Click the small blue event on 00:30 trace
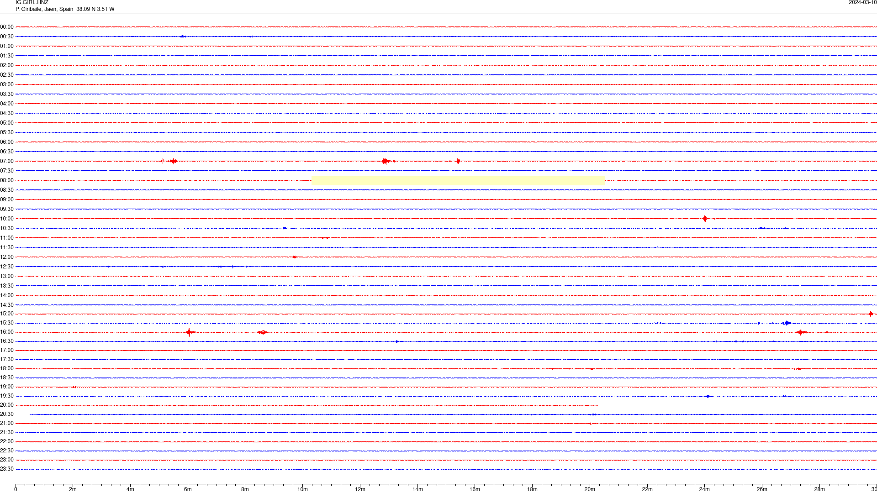The height and width of the screenshot is (493, 877). point(183,37)
